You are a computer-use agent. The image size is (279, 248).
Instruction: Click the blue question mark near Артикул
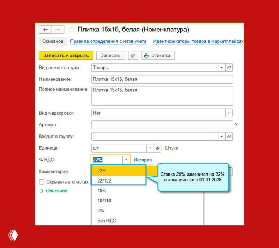(x=236, y=125)
